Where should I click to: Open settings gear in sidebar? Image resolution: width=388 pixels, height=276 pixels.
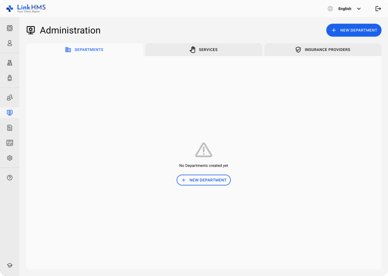pos(10,158)
